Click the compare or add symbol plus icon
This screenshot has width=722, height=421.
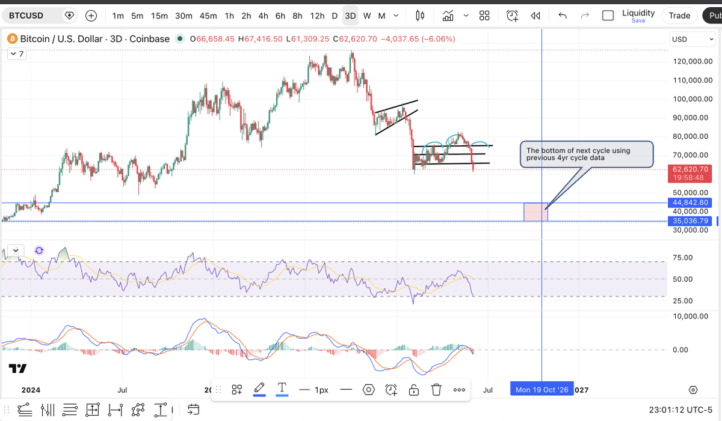point(91,16)
